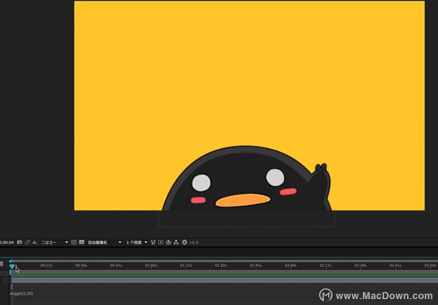Click the gray time navigator bar
This screenshot has width=438, height=305.
coord(224,261)
